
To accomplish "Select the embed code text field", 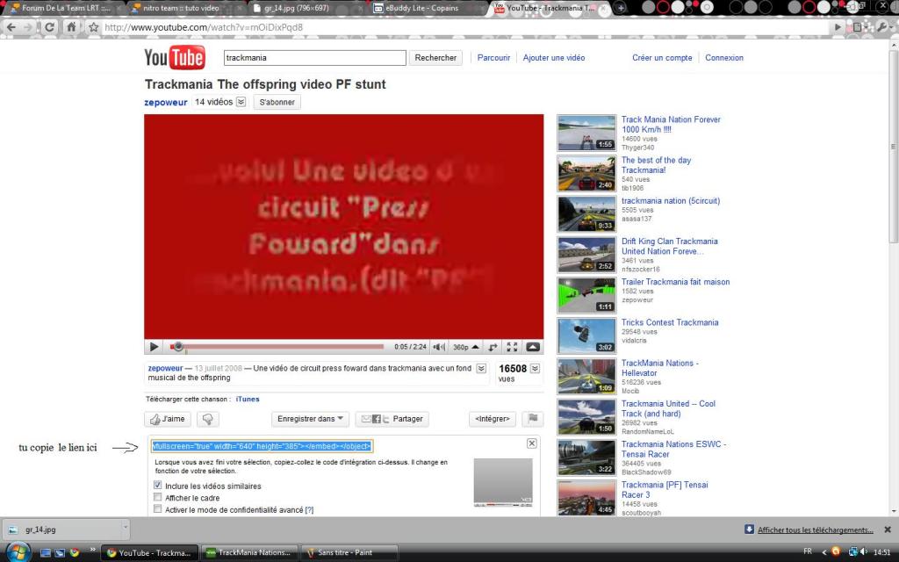I will point(262,445).
